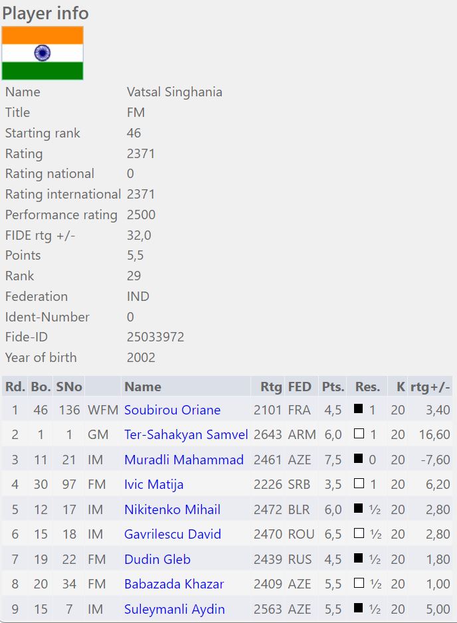Screen dimensions: 457x623
Task: Click white piece icon in round 6
Action: pyautogui.click(x=359, y=534)
